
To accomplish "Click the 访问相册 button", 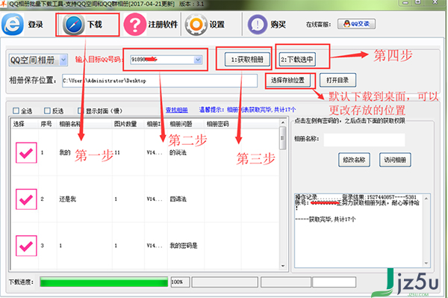I will 395,160.
